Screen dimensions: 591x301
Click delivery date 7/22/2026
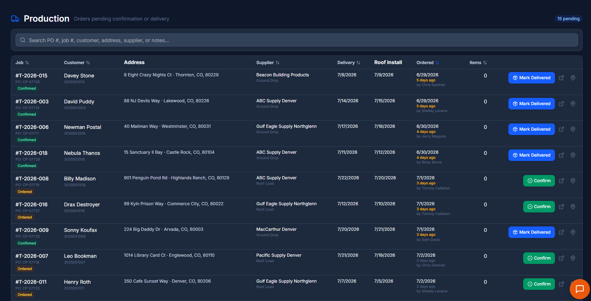point(348,178)
